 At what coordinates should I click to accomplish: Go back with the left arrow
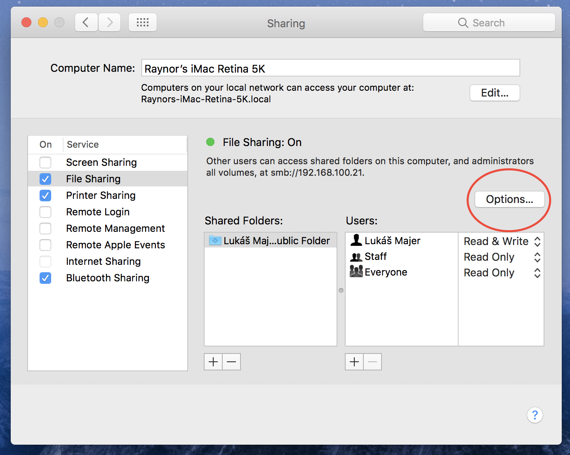pos(86,22)
